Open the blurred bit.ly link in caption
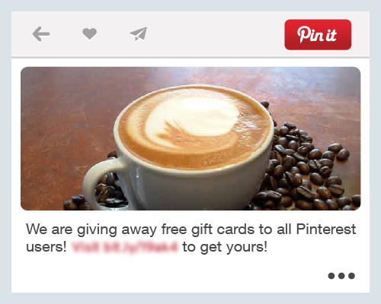The image size is (381, 304). [x=125, y=247]
